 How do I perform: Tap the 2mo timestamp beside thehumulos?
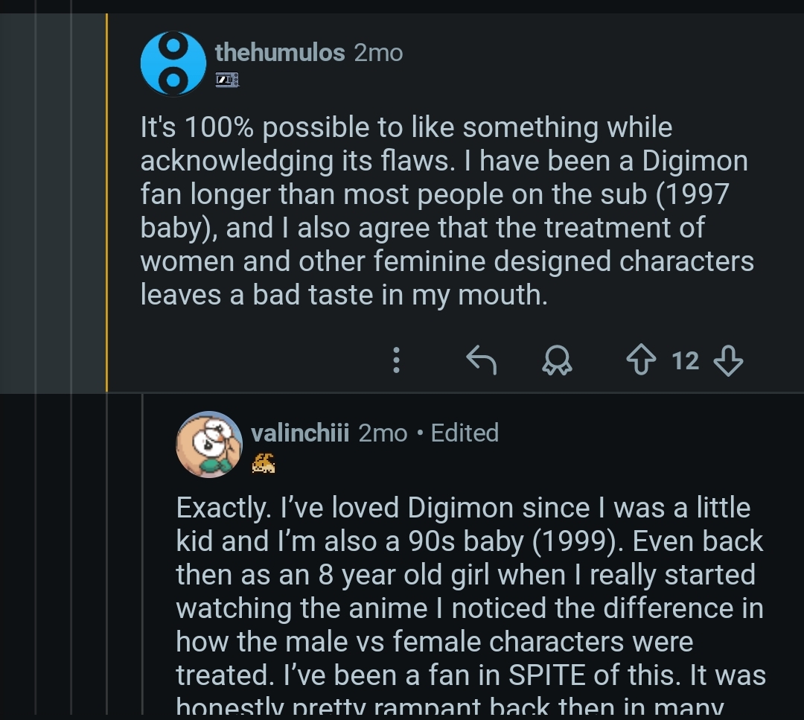(x=378, y=53)
